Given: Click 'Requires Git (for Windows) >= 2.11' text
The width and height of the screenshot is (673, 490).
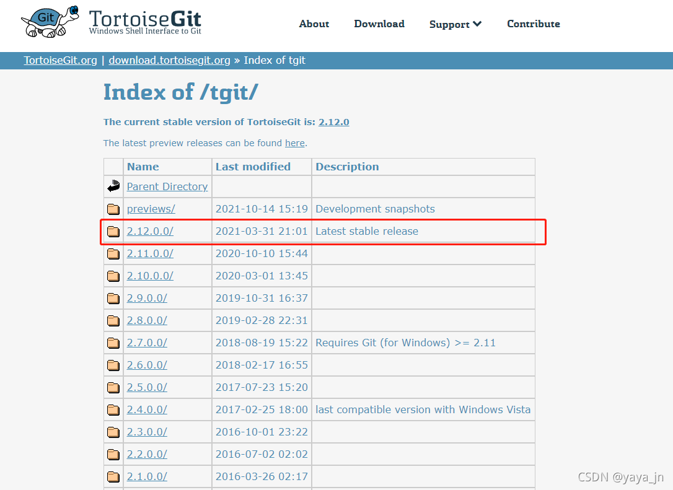Looking at the screenshot, I should pos(406,343).
